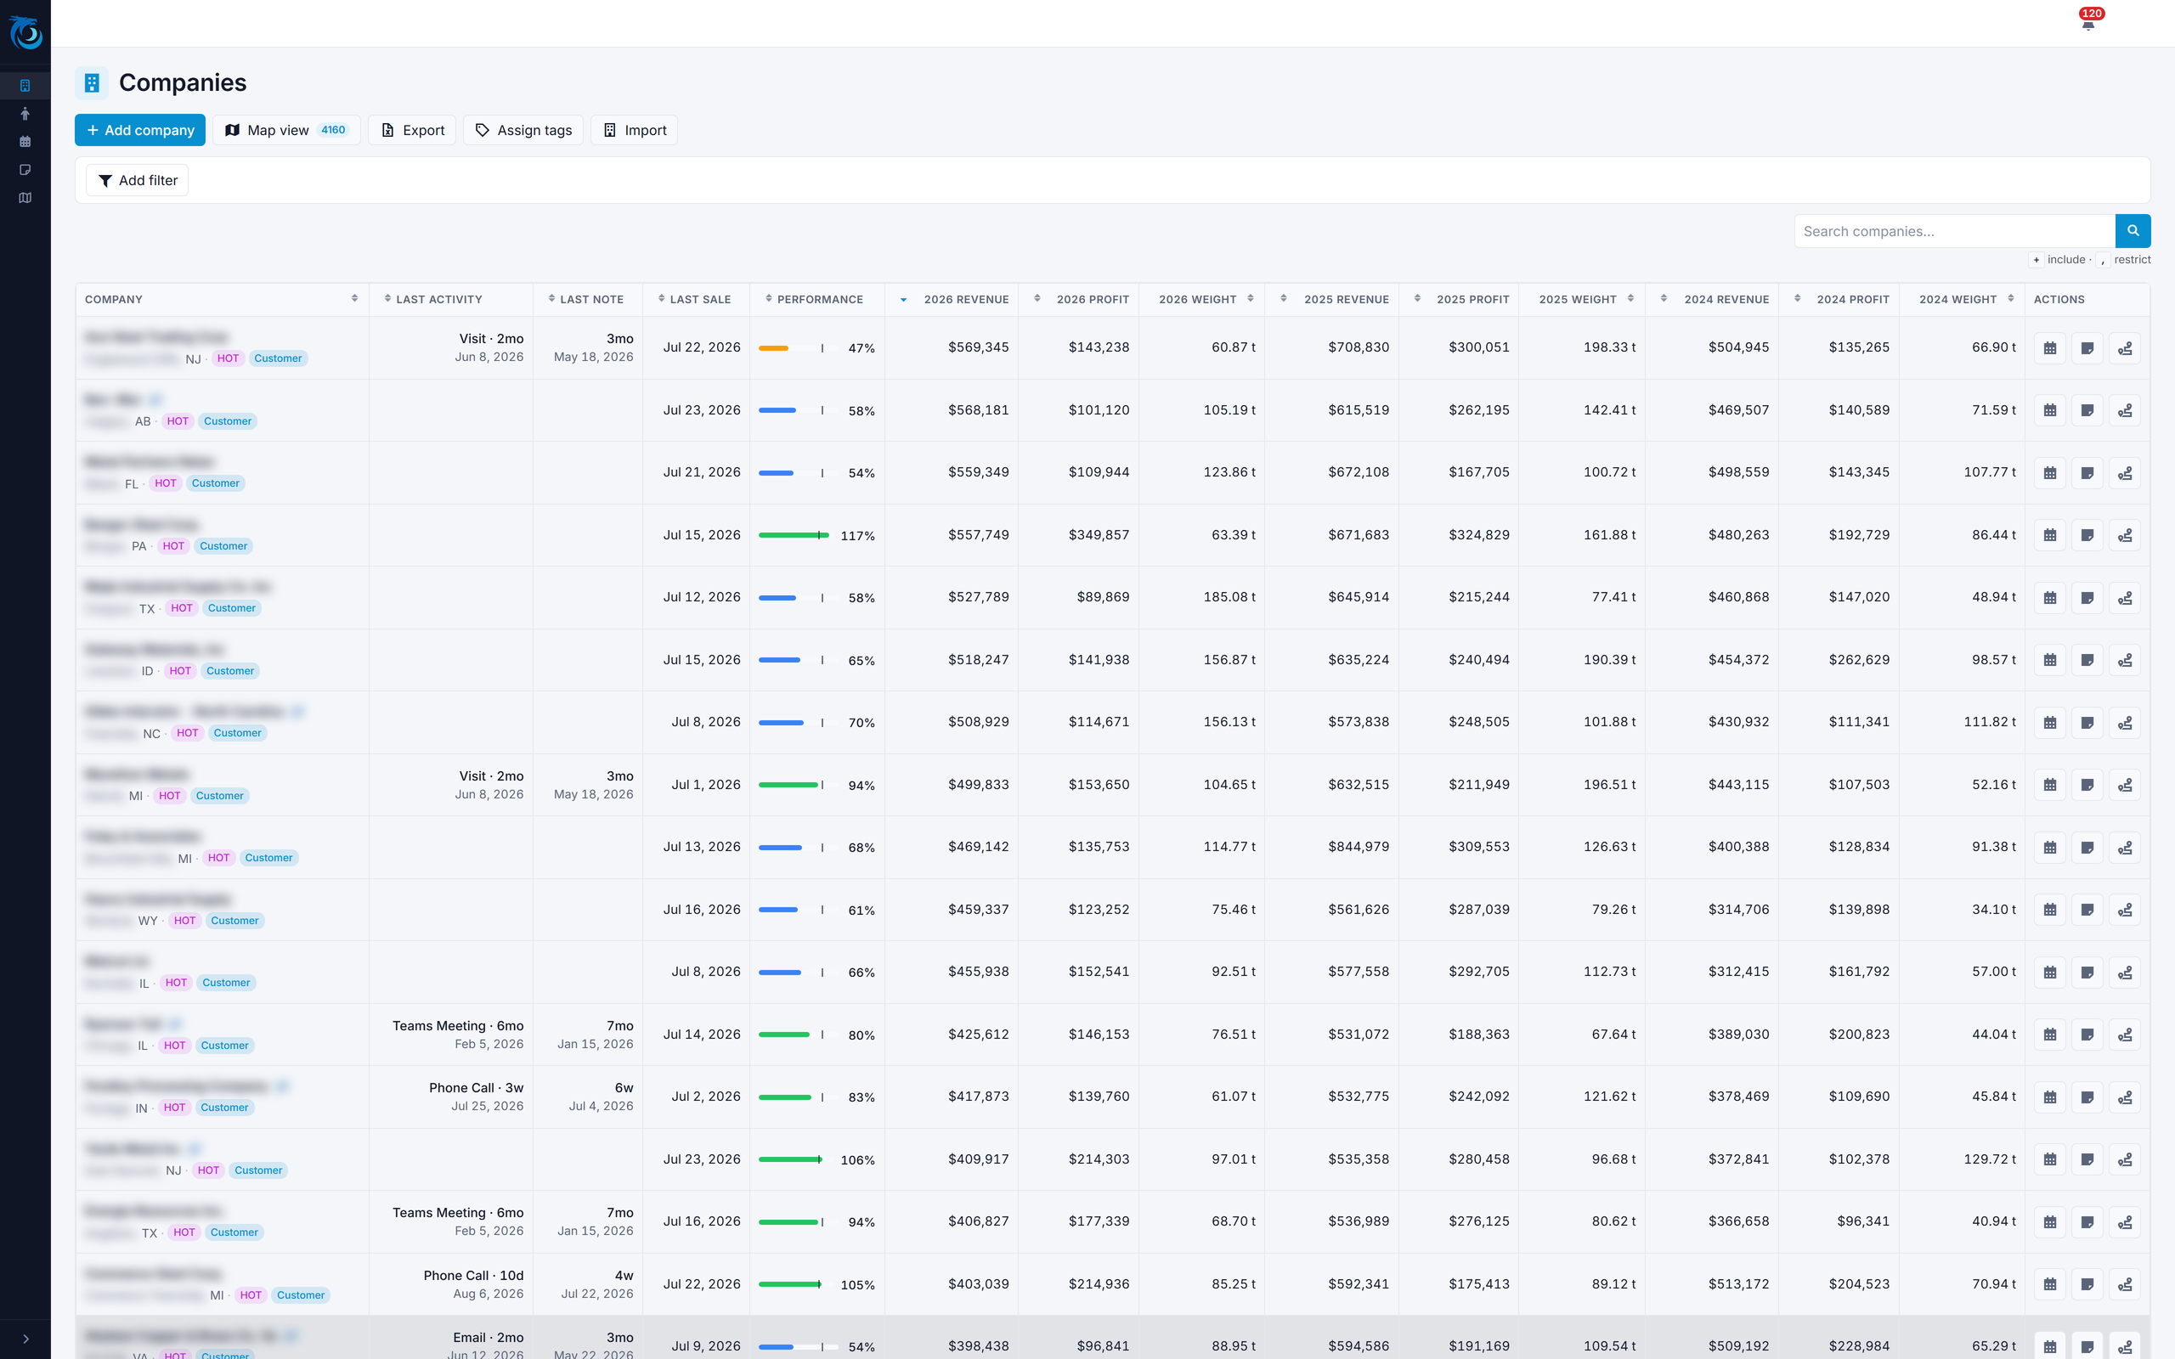Focus the Search companies input field
2175x1359 pixels.
1955,231
